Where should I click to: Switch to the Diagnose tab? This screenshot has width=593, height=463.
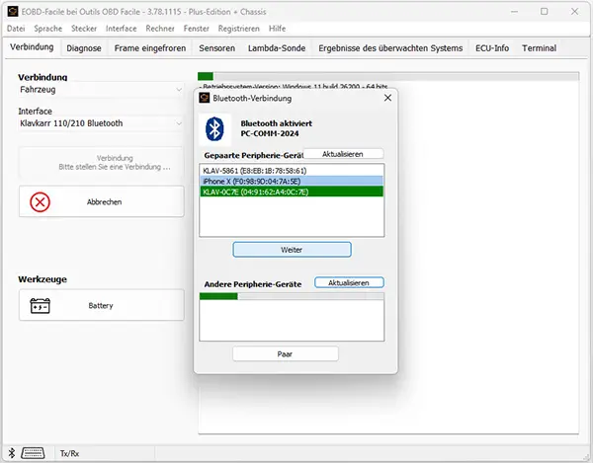click(x=84, y=47)
